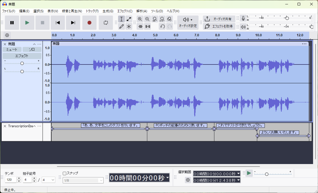Open the snap 1/8 dropdown
Screen dimensions: 318x193
[83, 180]
